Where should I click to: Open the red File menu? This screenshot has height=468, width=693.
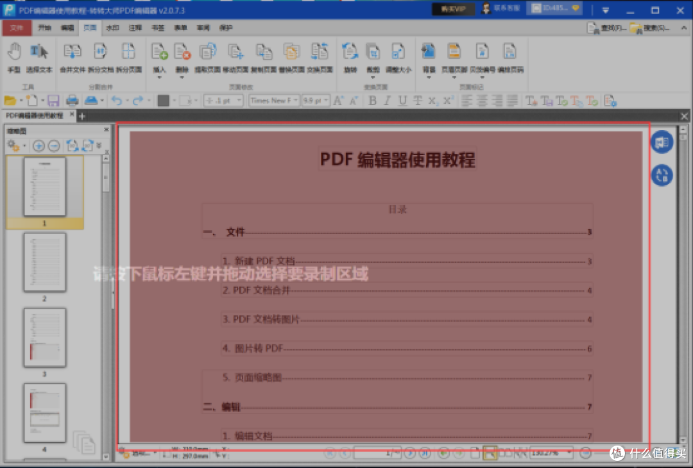point(16,28)
